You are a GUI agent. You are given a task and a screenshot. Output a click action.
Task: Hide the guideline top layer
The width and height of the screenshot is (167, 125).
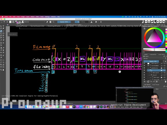144,68
